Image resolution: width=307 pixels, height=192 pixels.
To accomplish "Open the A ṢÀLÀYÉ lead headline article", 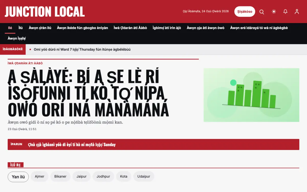I will (x=89, y=92).
